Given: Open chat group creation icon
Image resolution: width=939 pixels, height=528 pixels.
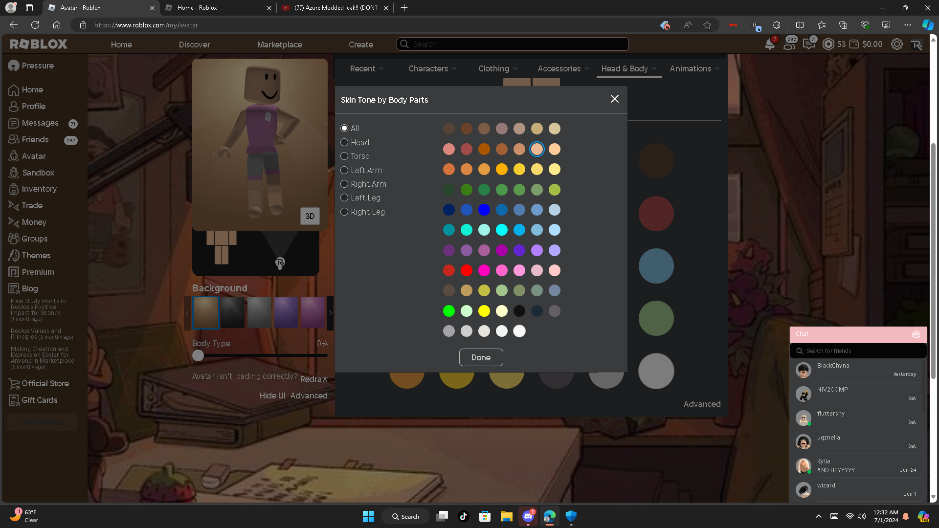Looking at the screenshot, I should [916, 334].
